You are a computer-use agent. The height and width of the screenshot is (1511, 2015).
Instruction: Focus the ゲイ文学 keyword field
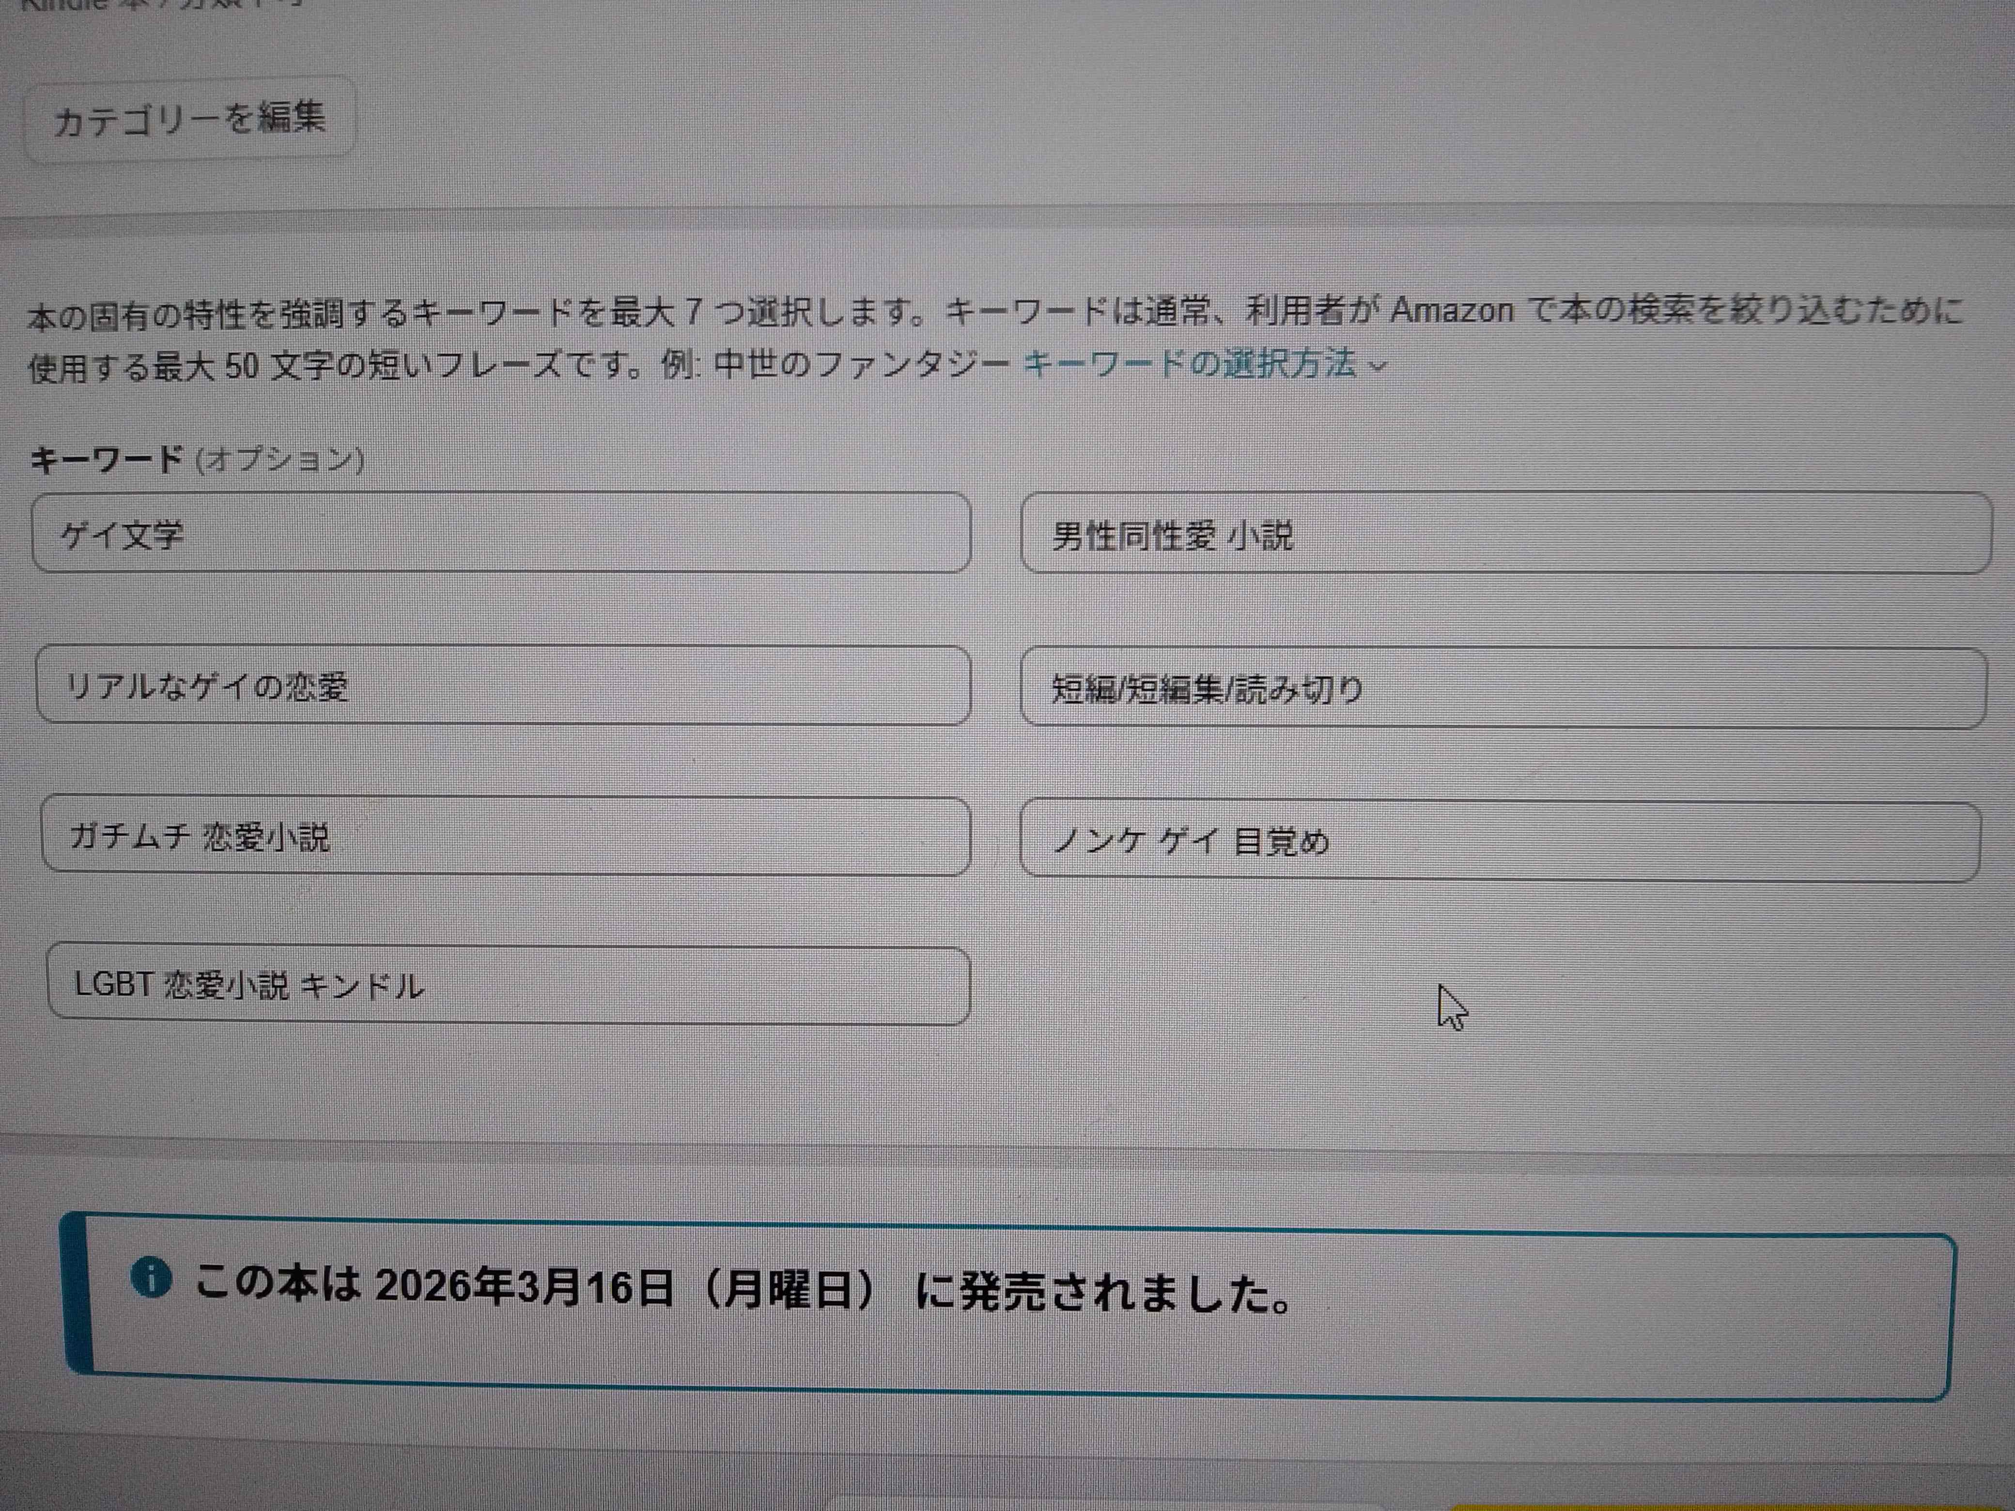pyautogui.click(x=501, y=533)
